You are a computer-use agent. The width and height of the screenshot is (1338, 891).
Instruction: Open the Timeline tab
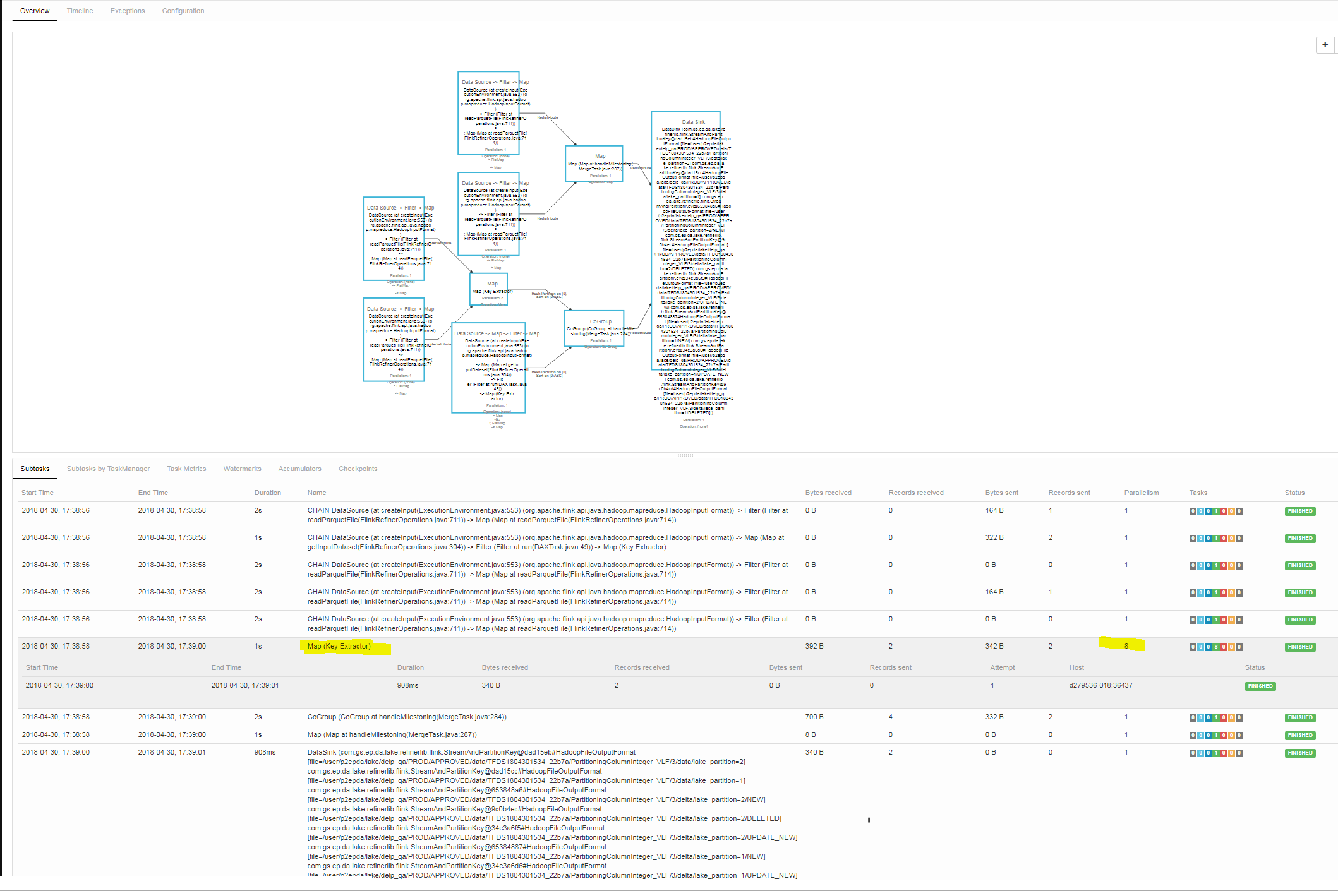[x=80, y=11]
